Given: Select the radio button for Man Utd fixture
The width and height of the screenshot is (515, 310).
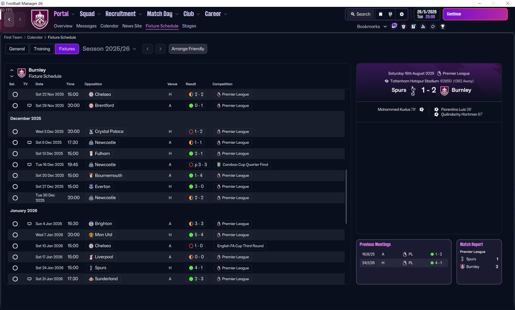Looking at the screenshot, I should [x=15, y=235].
